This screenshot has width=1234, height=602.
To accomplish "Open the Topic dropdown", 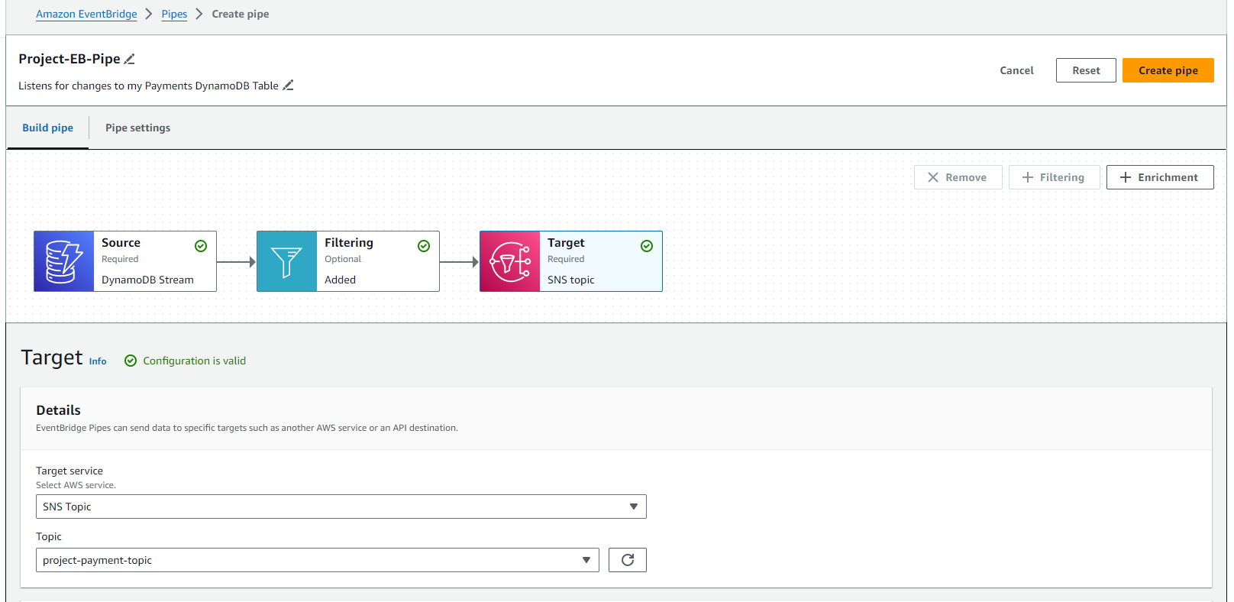I will [x=318, y=560].
